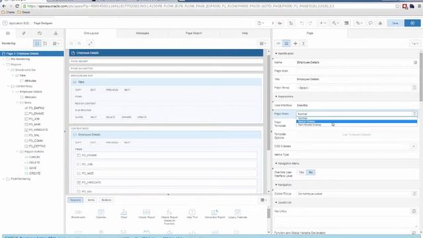This screenshot has height=238, width=423.
Task: Open the Messages tab
Action: click(143, 33)
